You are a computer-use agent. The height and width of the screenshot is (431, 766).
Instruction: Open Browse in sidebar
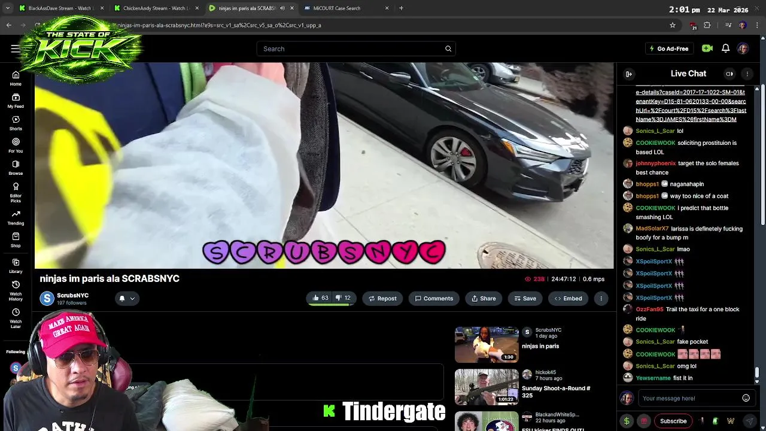[16, 167]
